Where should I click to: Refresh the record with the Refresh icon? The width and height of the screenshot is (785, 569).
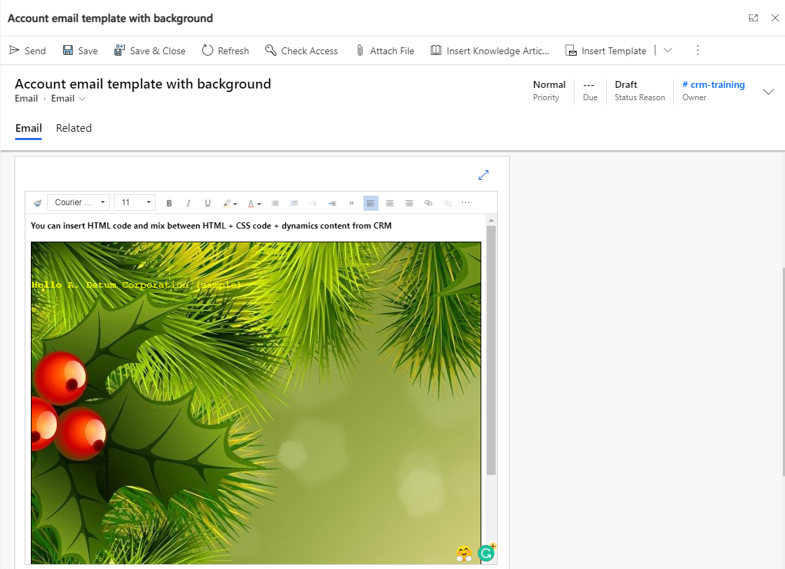(x=206, y=49)
